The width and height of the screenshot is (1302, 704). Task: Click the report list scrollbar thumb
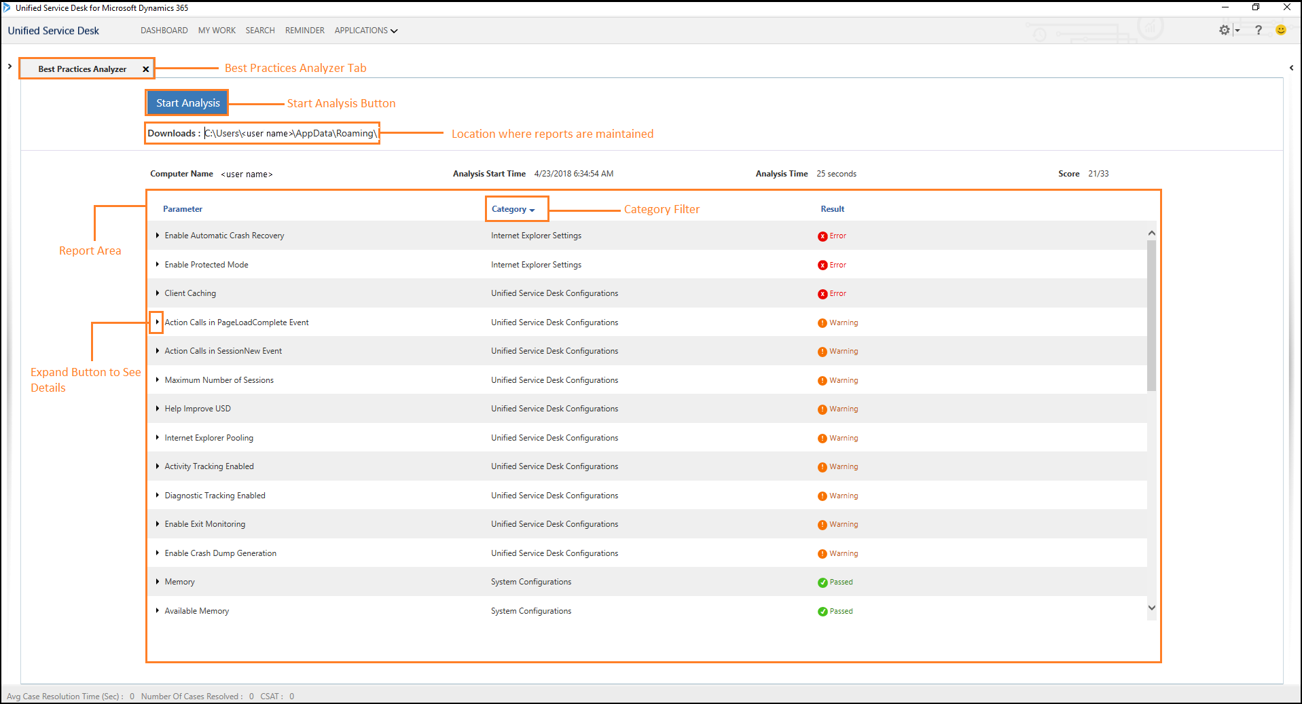[x=1151, y=316]
